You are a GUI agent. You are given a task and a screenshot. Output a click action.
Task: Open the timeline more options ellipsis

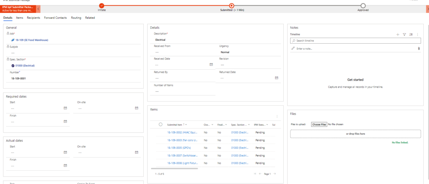coord(417,35)
